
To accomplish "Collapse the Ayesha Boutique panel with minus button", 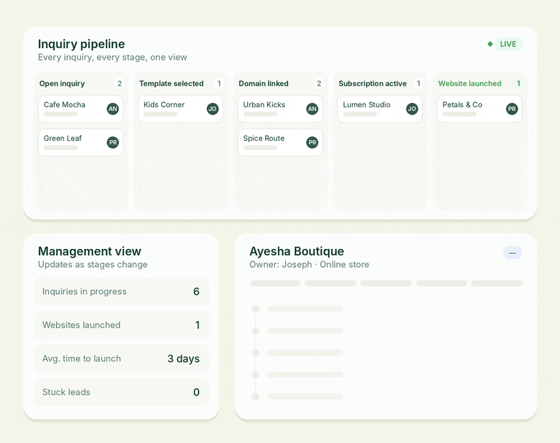I will pyautogui.click(x=513, y=253).
